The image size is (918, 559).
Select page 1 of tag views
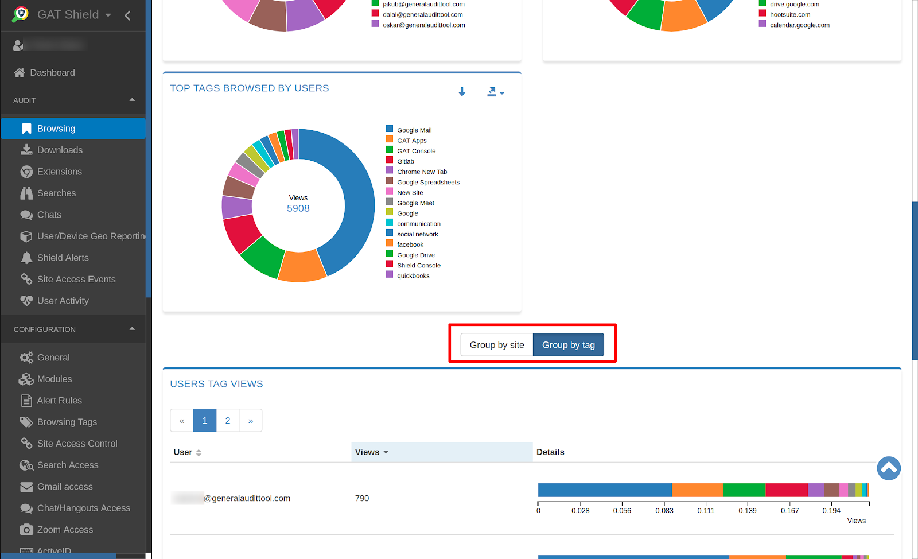205,421
